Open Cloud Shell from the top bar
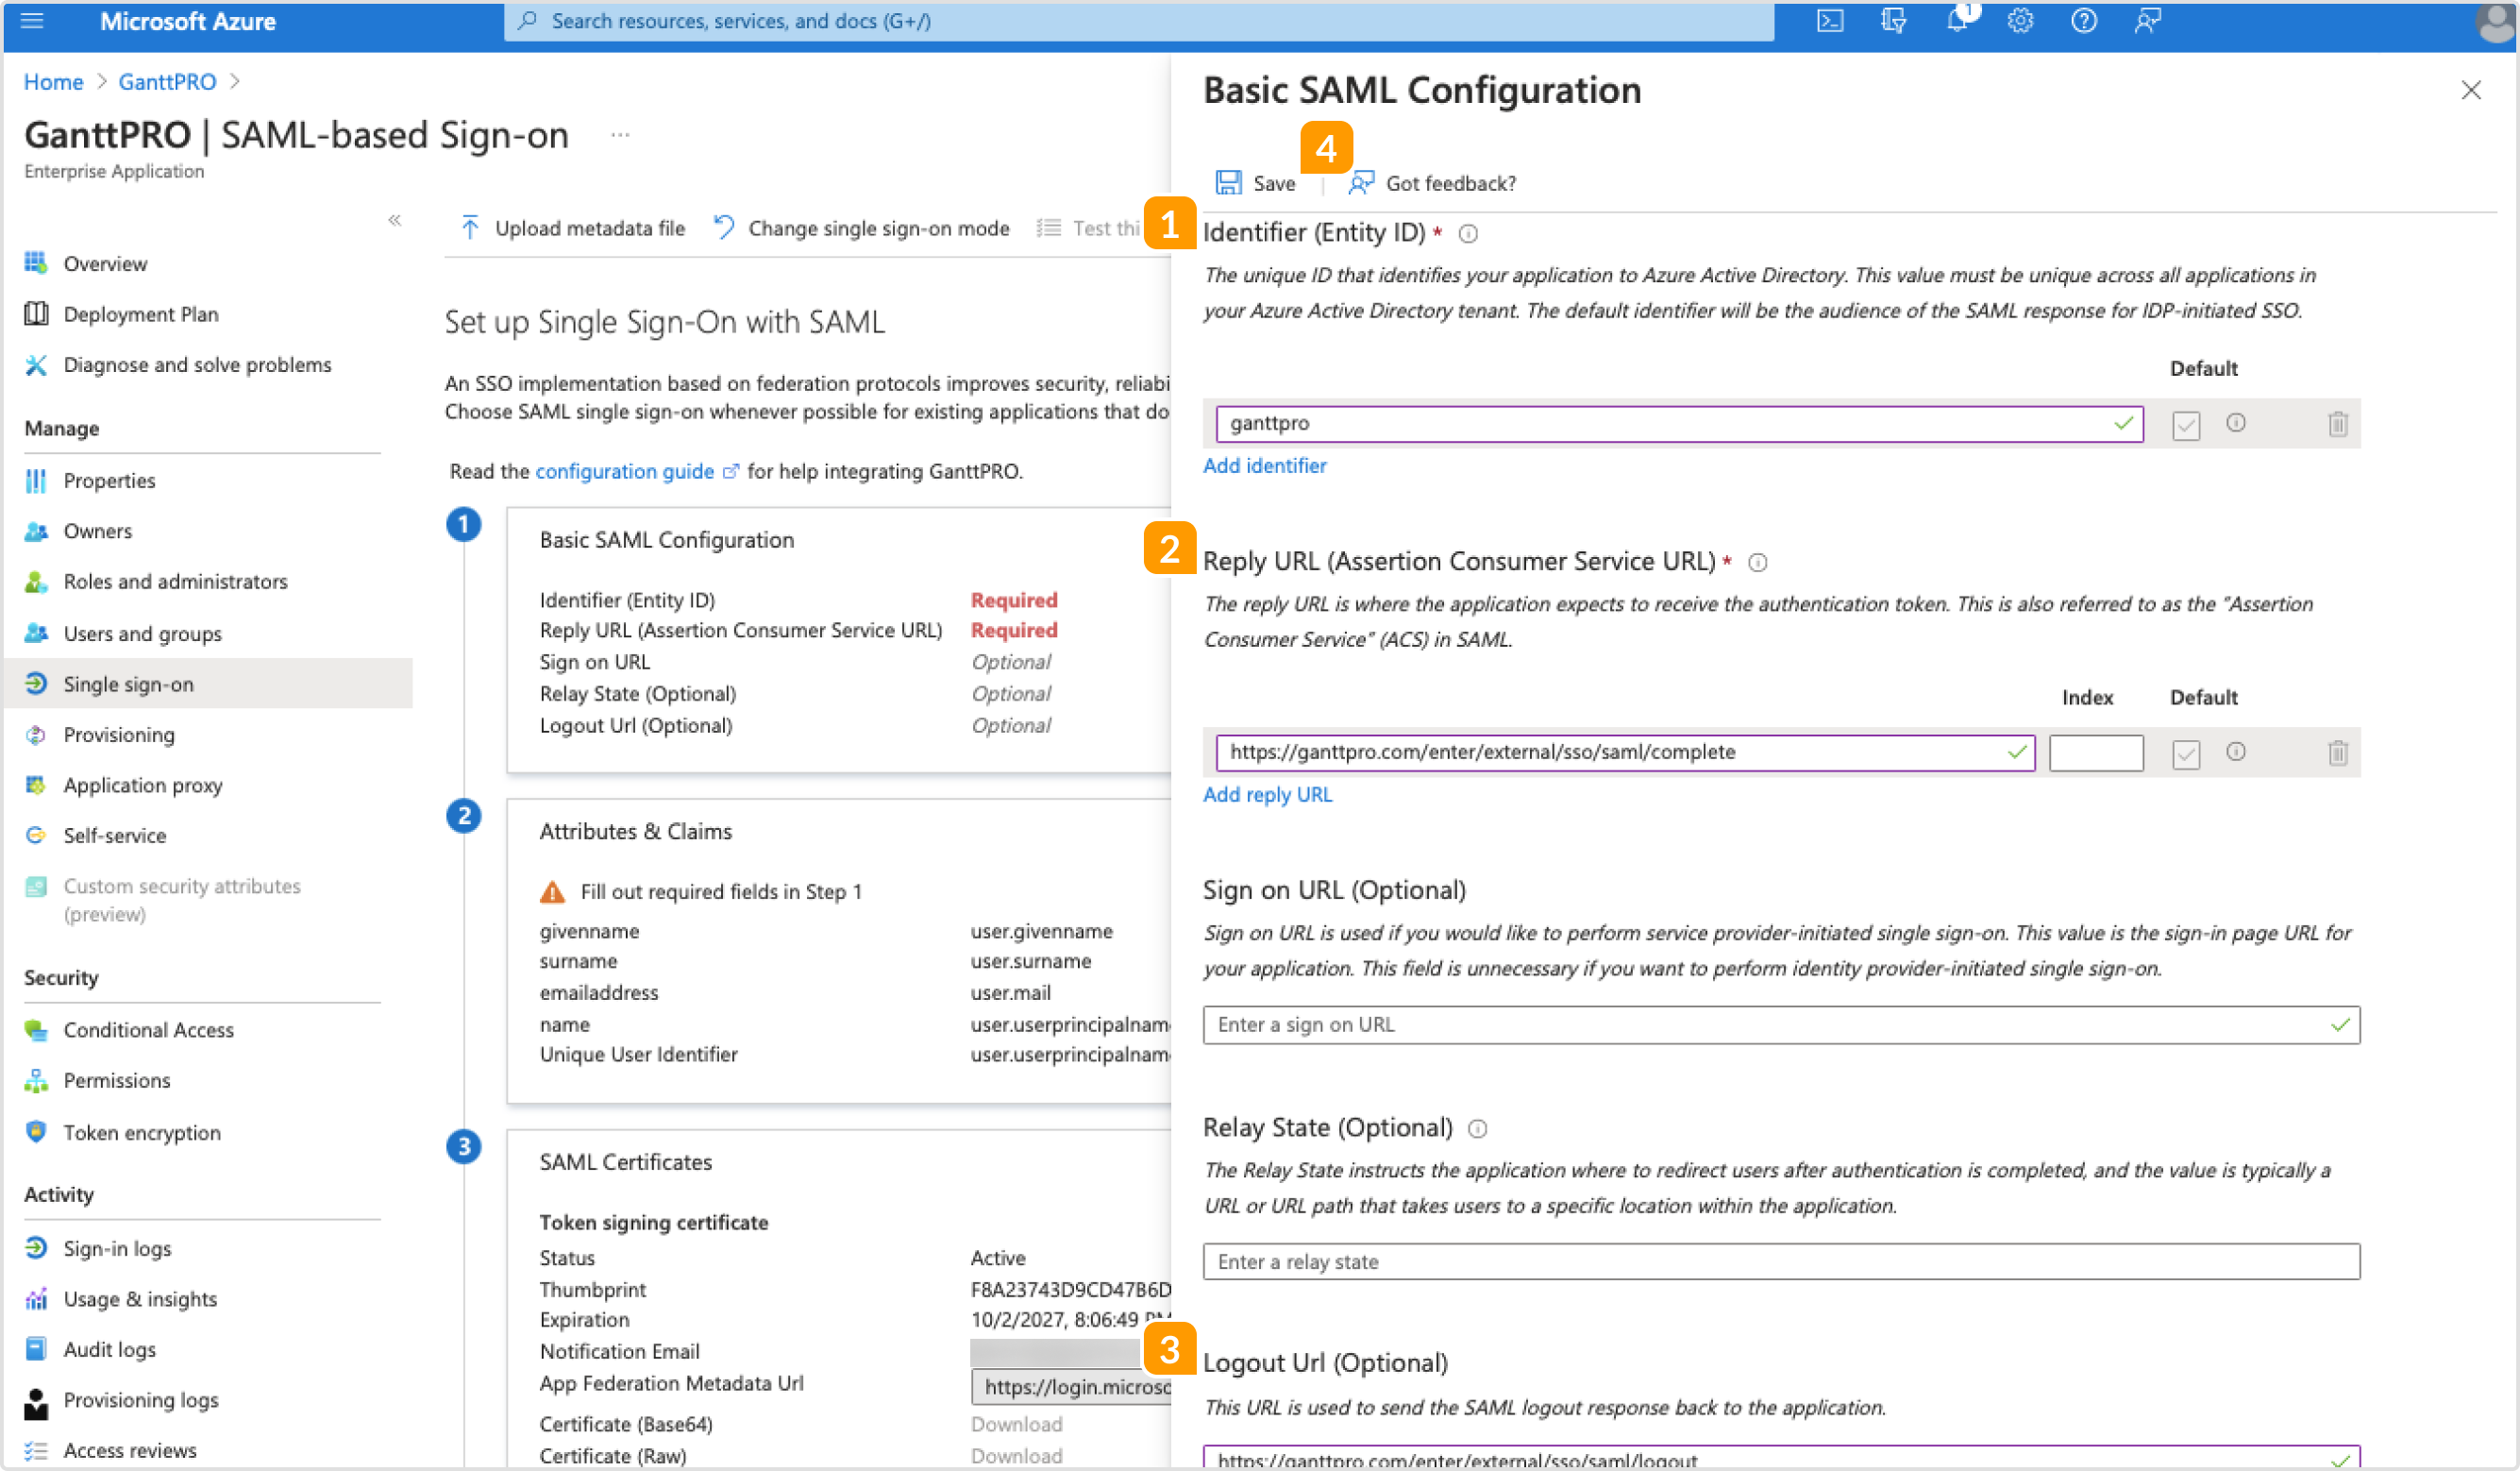The height and width of the screenshot is (1471, 2520). point(1830,21)
